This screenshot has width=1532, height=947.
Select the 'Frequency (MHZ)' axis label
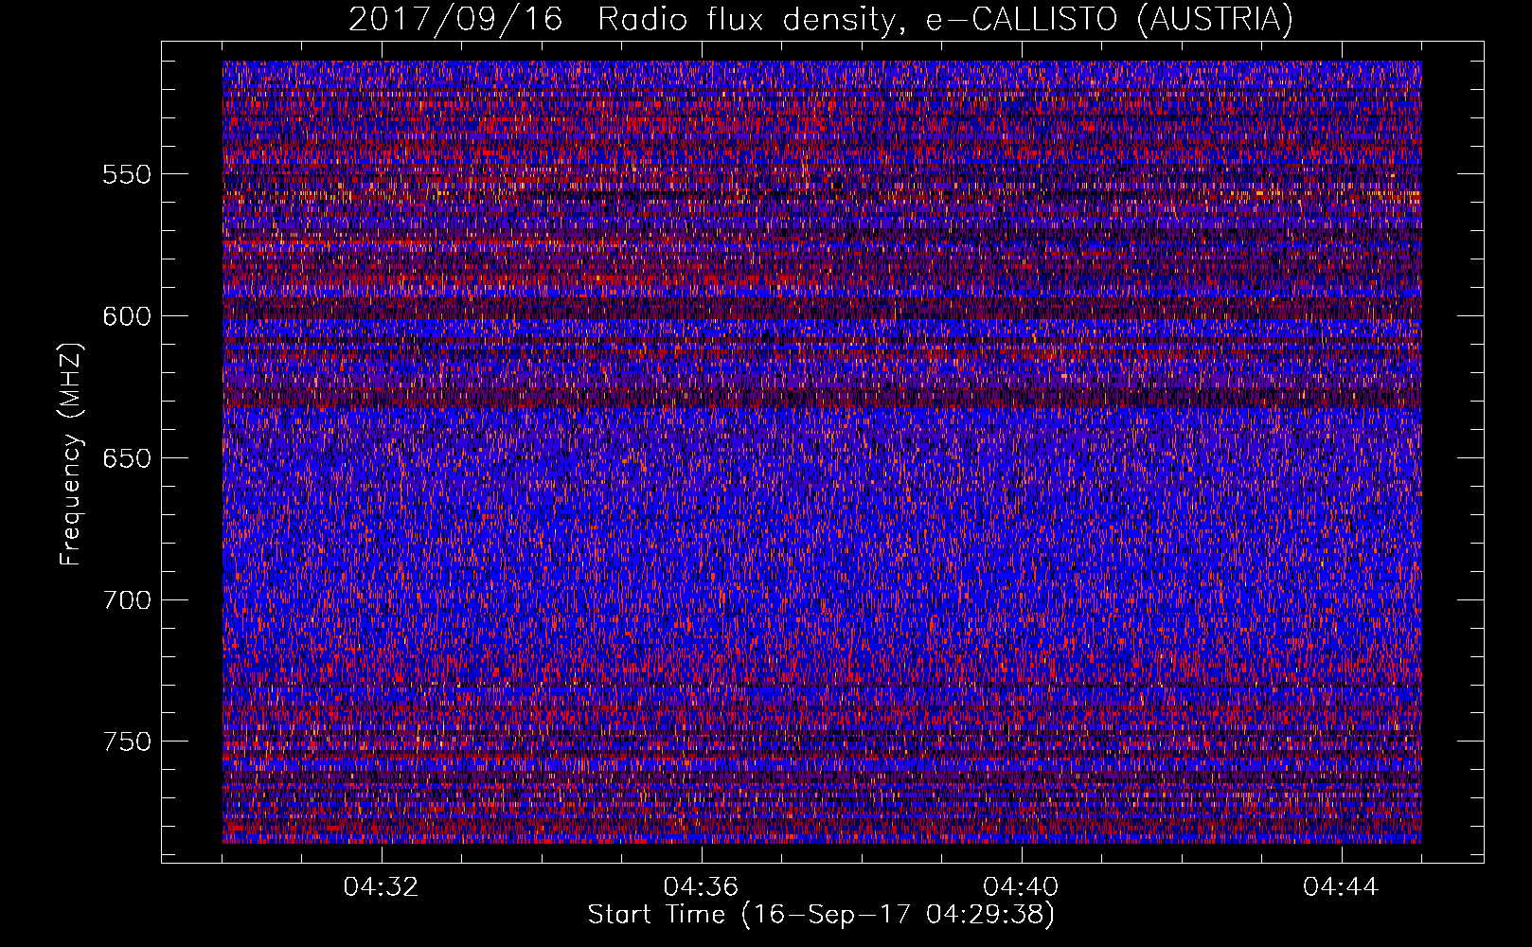coord(71,455)
